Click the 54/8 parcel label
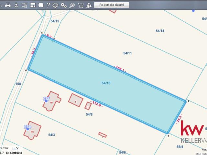Screen dimensions: 207x155 pyautogui.click(x=89, y=114)
